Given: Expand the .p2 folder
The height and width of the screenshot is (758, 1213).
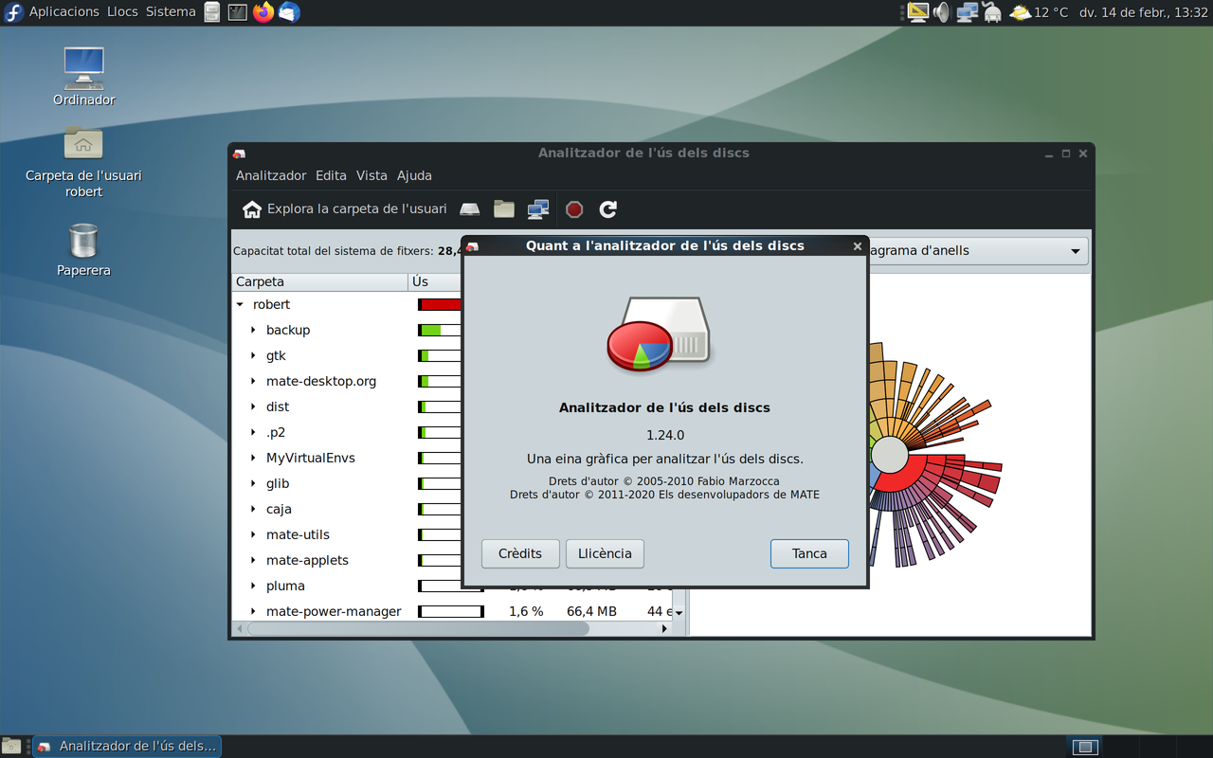Looking at the screenshot, I should [x=253, y=433].
